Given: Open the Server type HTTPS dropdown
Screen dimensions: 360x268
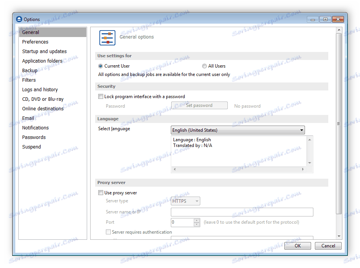Looking at the screenshot, I should 185,201.
